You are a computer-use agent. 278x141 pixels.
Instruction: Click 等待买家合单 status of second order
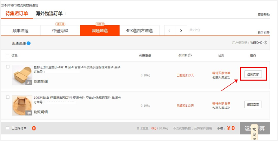(x=221, y=103)
